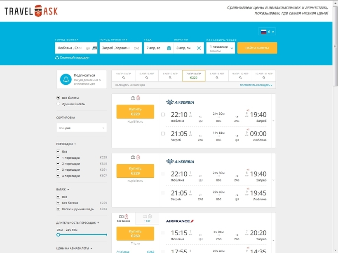Click the Russian flag currency selector
The image size is (338, 253).
coord(267,32)
